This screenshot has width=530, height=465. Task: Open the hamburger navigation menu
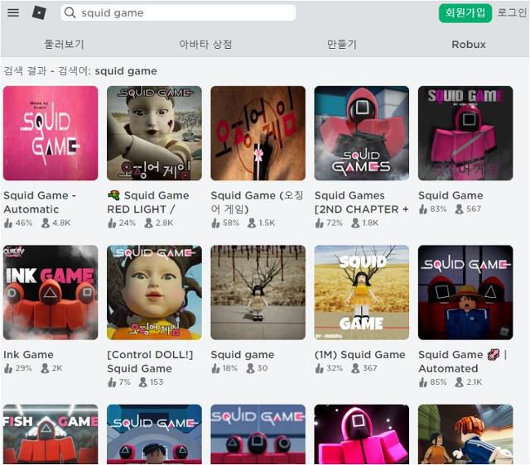12,12
